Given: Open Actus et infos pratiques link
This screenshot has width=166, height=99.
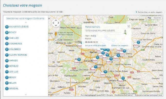Looking at the screenshot, I should [95, 45].
